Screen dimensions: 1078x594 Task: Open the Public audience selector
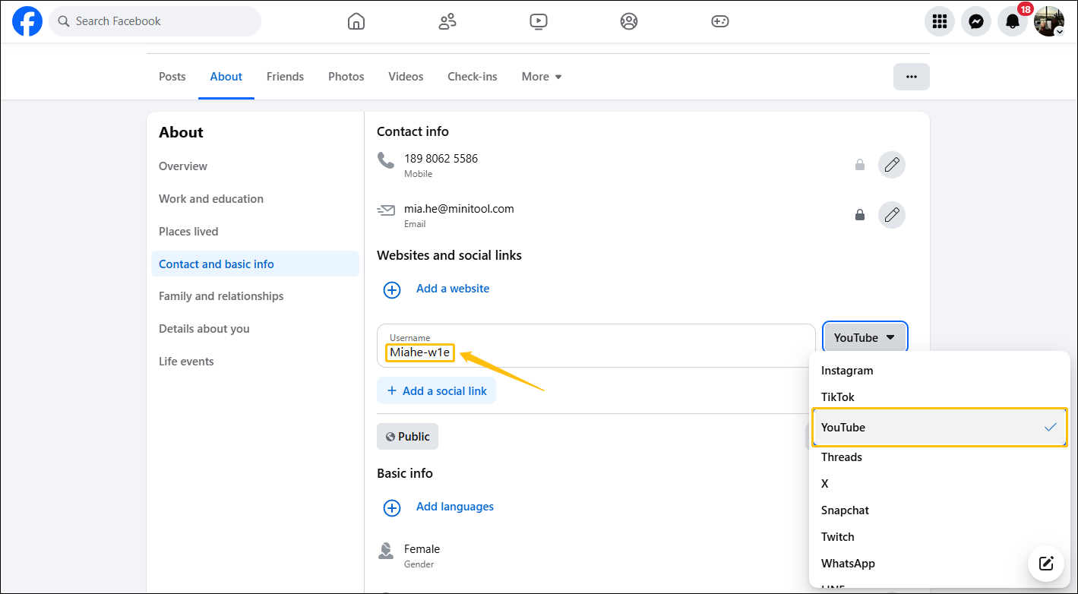click(407, 437)
